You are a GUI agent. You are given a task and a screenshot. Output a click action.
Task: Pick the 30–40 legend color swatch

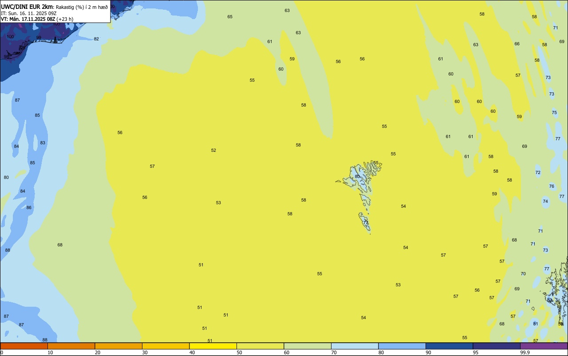[x=166, y=346]
